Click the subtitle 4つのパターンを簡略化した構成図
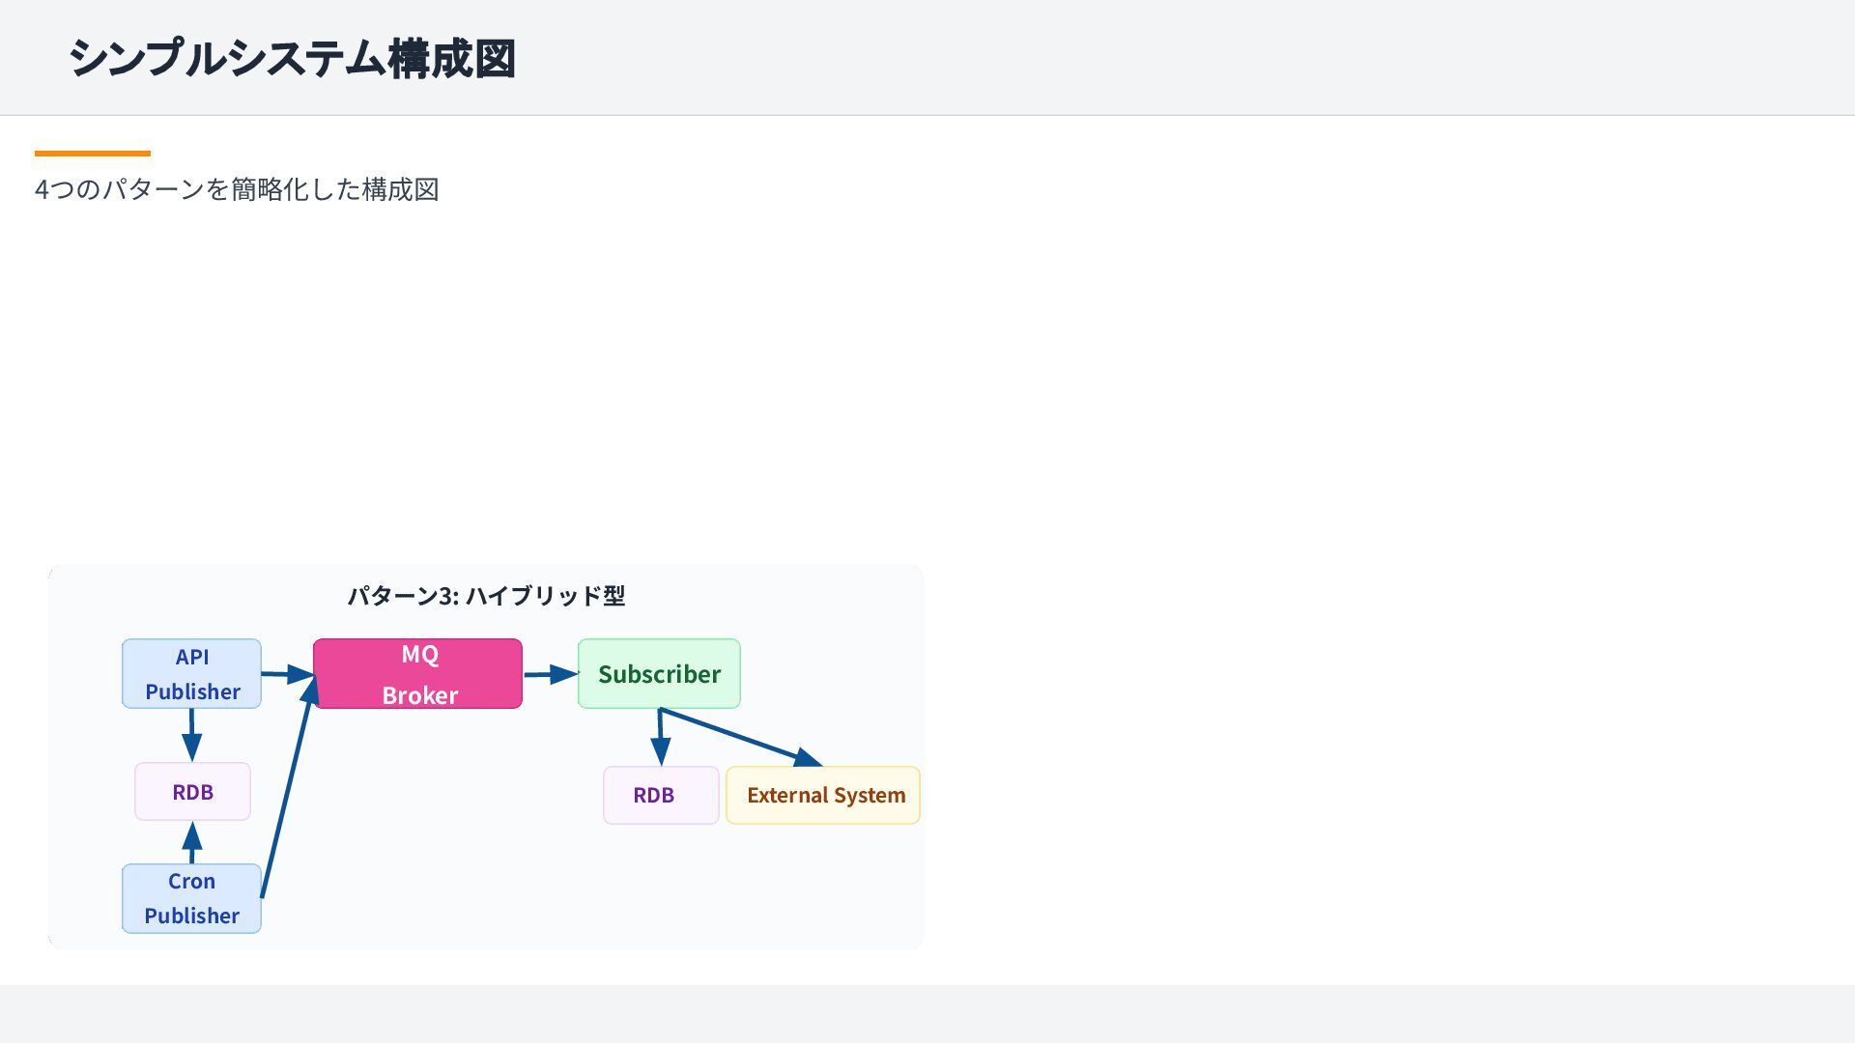The height and width of the screenshot is (1043, 1855). pos(237,189)
